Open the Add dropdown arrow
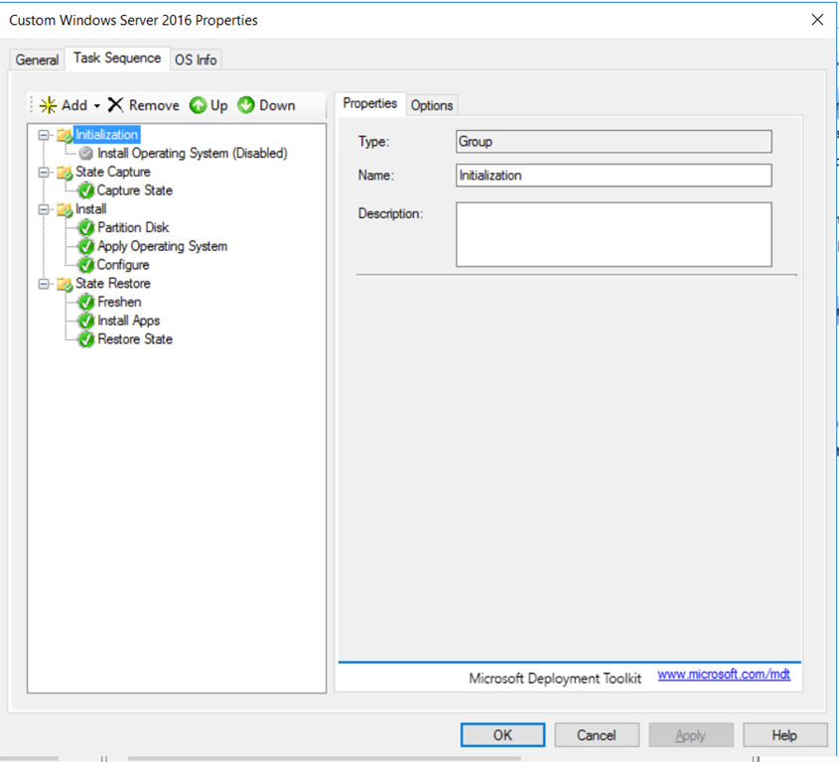Image resolution: width=839 pixels, height=762 pixels. click(x=97, y=106)
